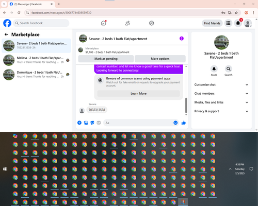The image size is (258, 206).
Task: Open the Facebook Home icon
Action: pyautogui.click(x=103, y=23)
